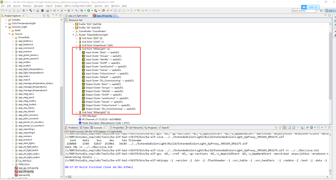Click the Display Selected Console icon
The height and width of the screenshot is (180, 336).
(x=311, y=128)
